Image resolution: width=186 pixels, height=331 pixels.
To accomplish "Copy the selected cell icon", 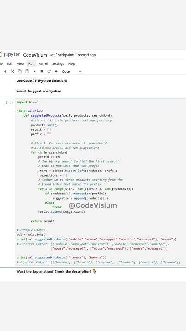I will point(20,71).
